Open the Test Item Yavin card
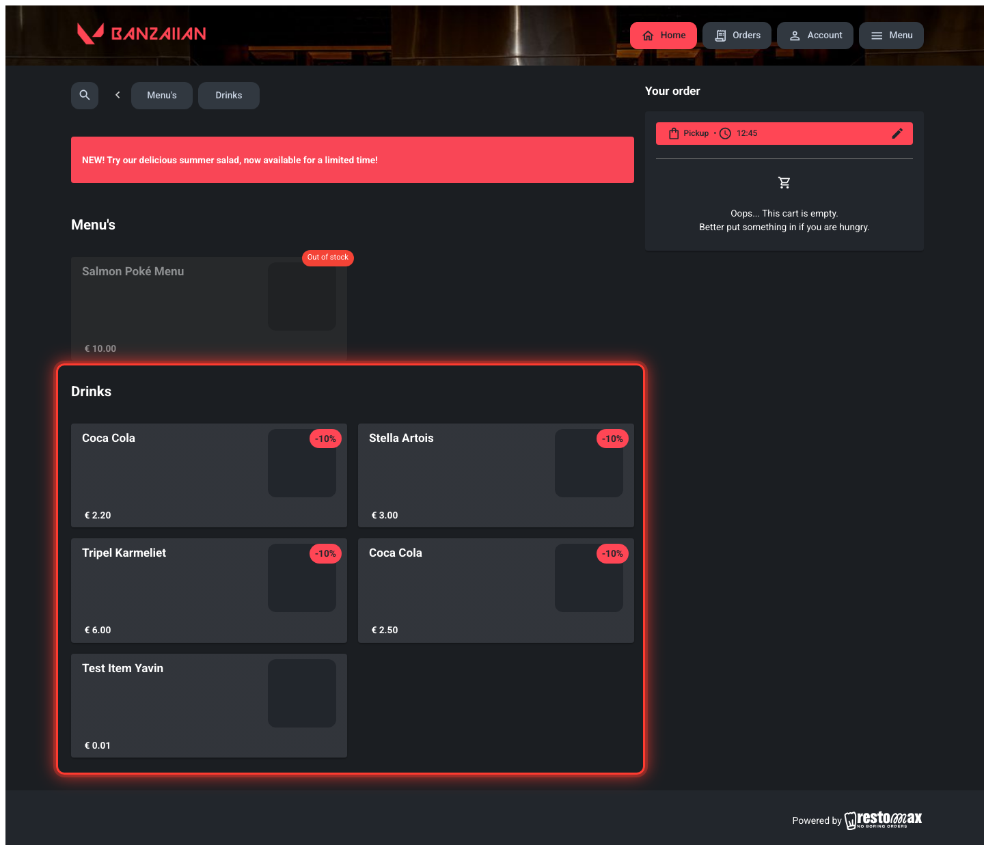 click(x=209, y=706)
